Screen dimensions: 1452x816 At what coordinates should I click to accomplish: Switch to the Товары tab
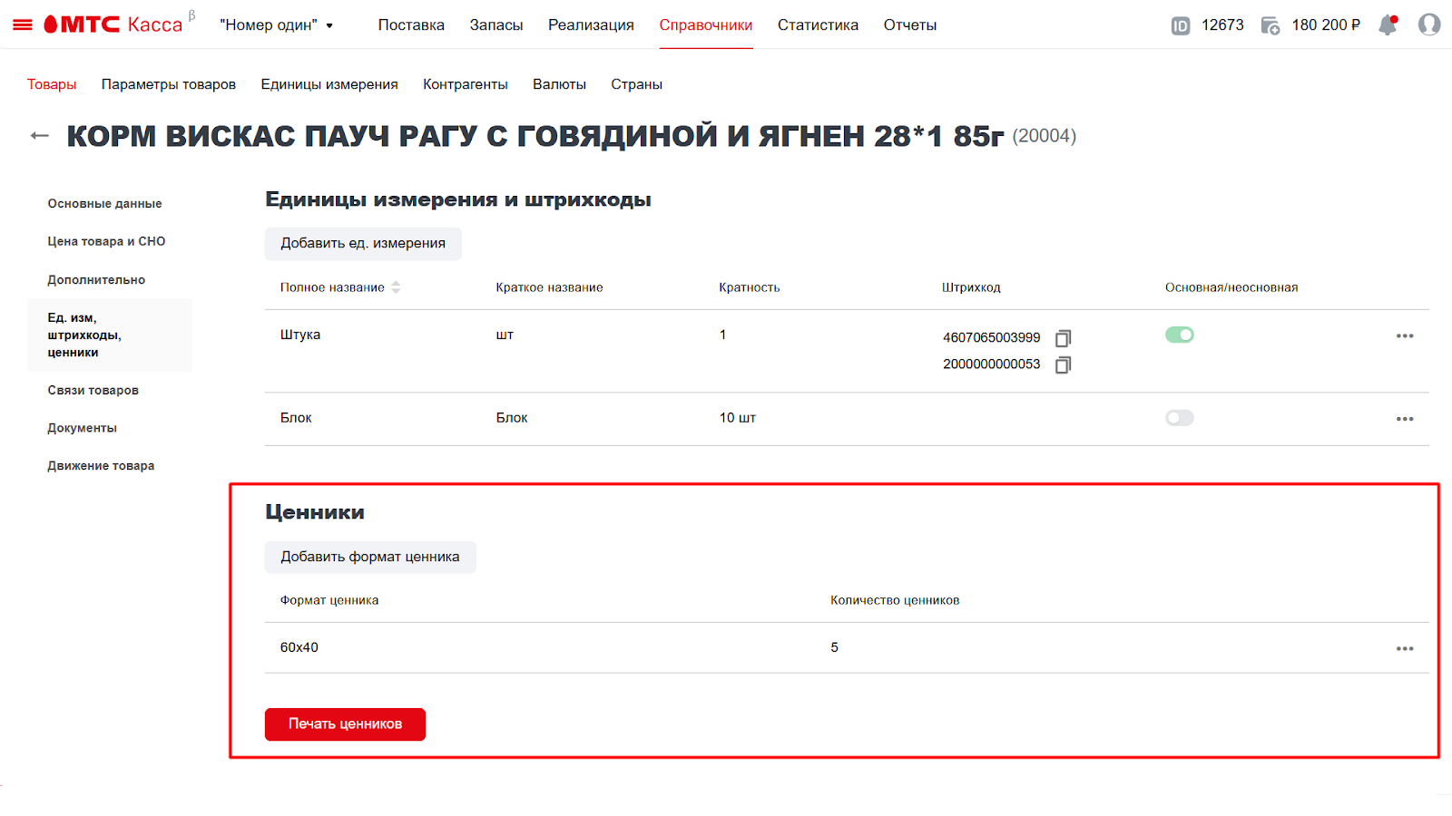[x=52, y=84]
